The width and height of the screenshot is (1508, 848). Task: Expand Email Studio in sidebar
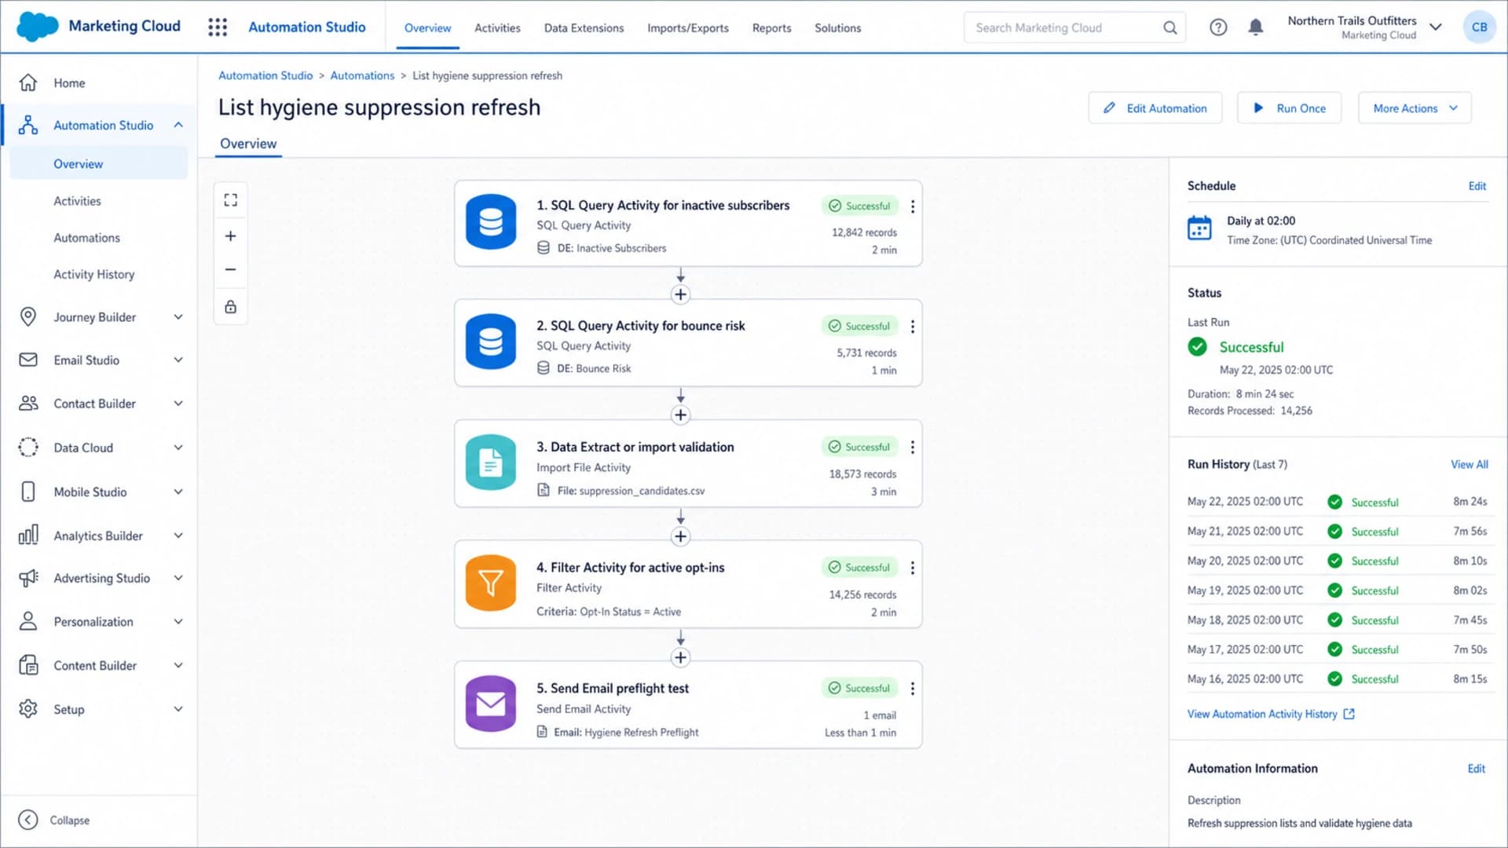[178, 360]
